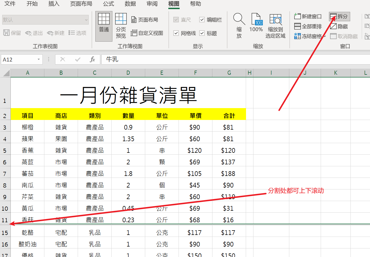Switch to the 审阅 tab
The image size is (370, 257).
152,4
